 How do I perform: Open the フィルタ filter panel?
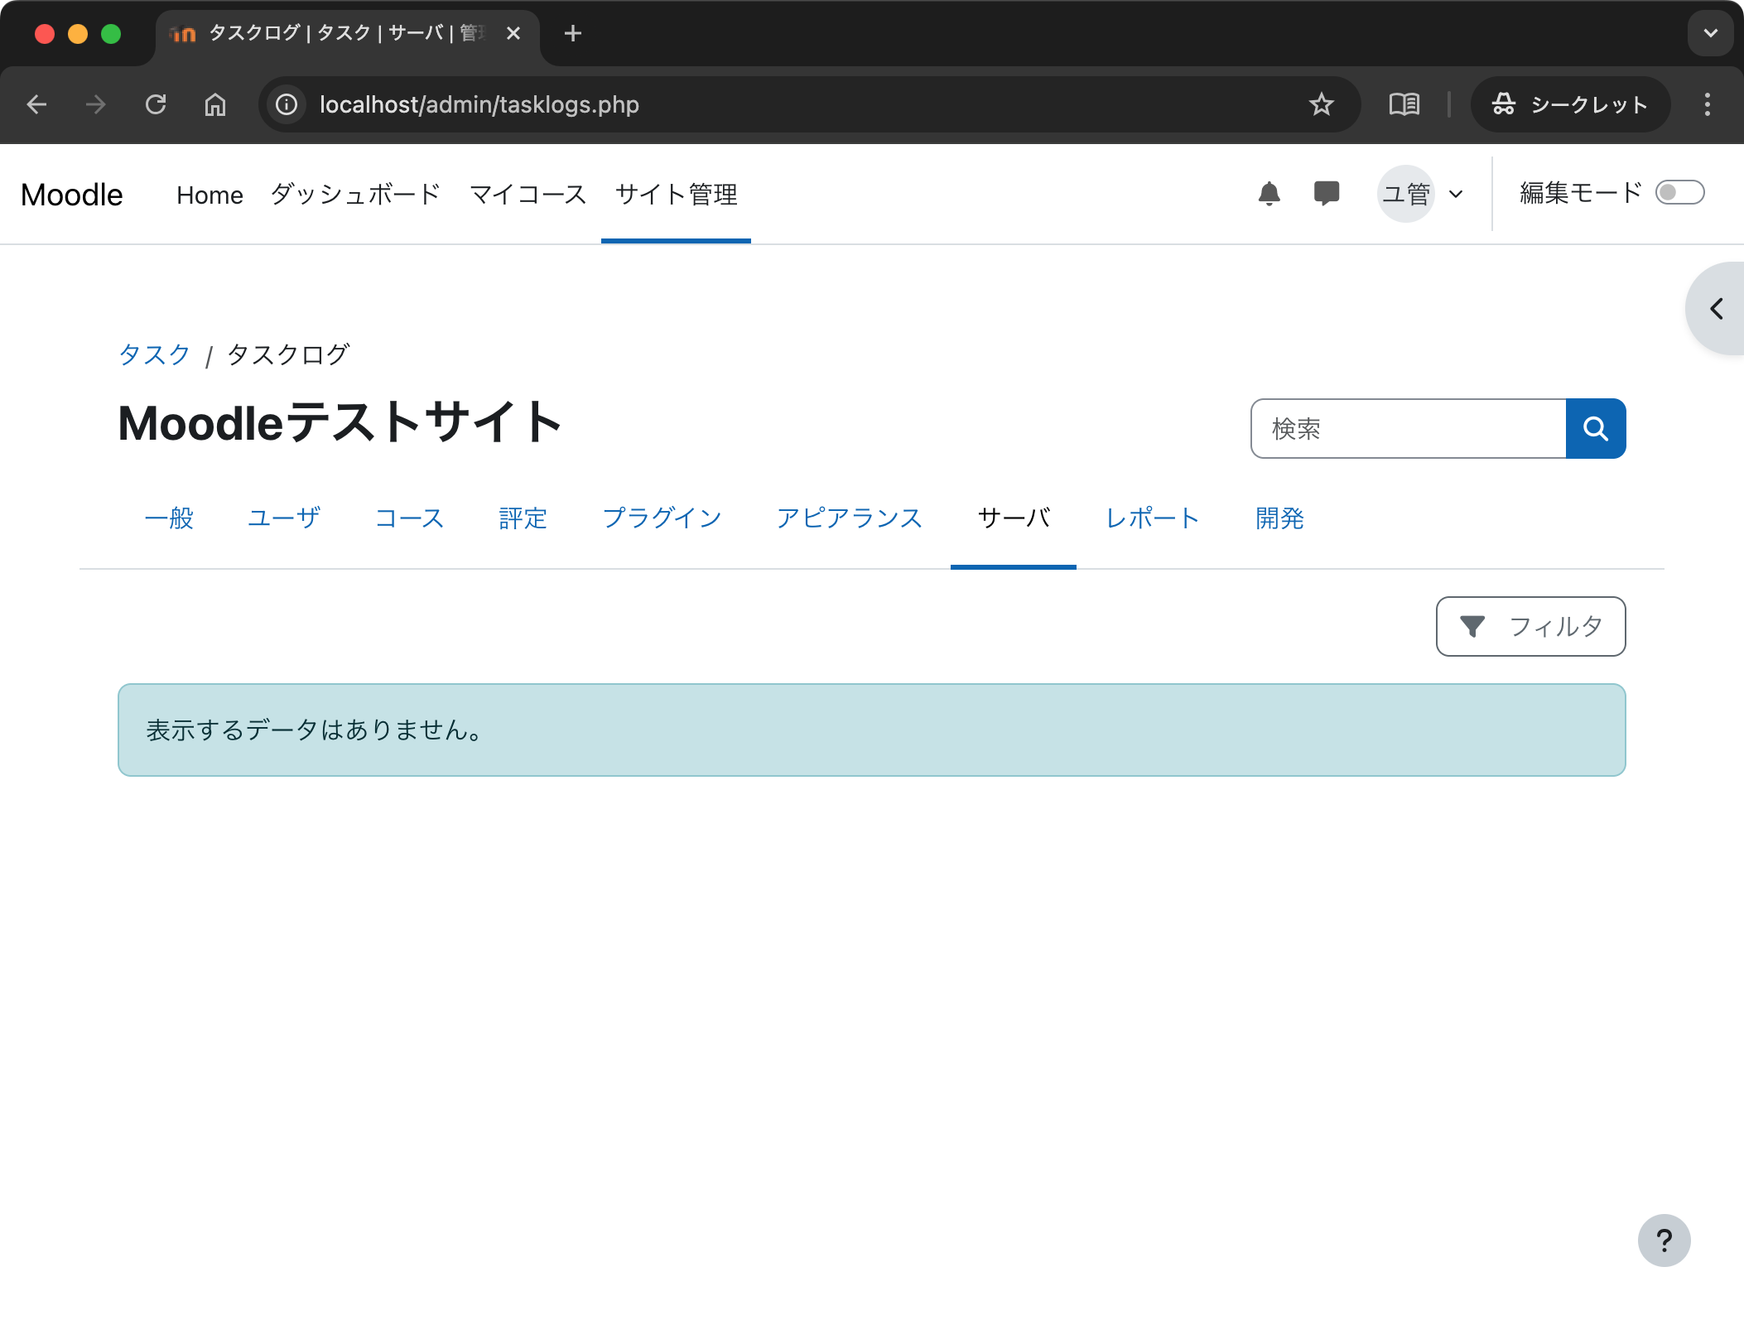[1530, 626]
